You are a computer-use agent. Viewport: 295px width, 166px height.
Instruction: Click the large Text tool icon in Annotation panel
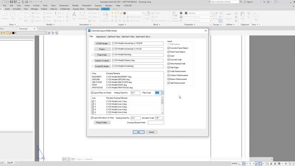(x=74, y=15)
